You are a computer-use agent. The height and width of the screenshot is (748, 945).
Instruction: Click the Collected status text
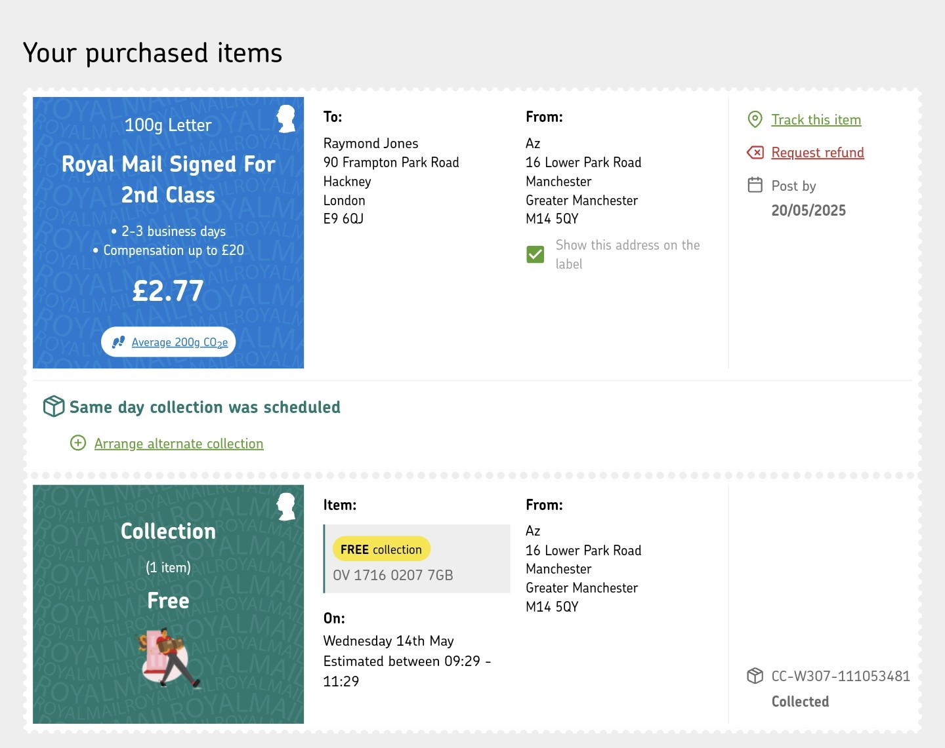coord(800,701)
